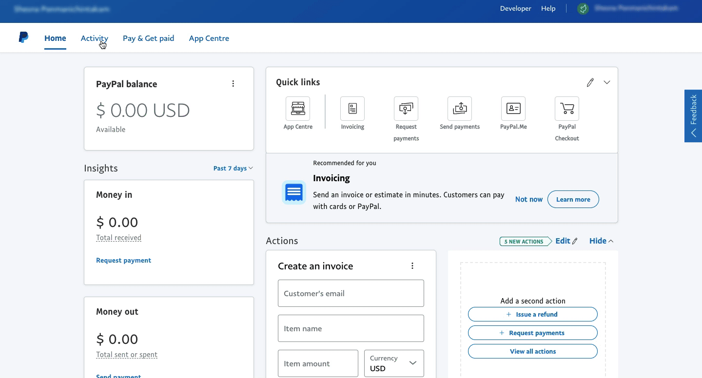Open the Past 7 days dropdown

[x=233, y=168]
